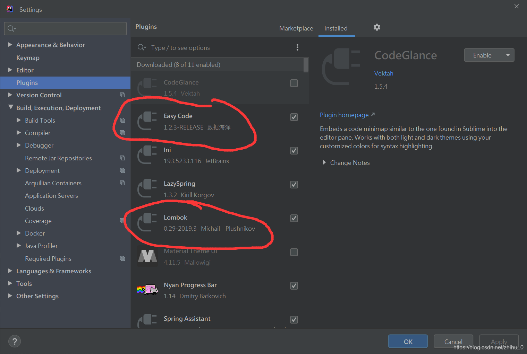Close the Settings dialog

tap(517, 6)
